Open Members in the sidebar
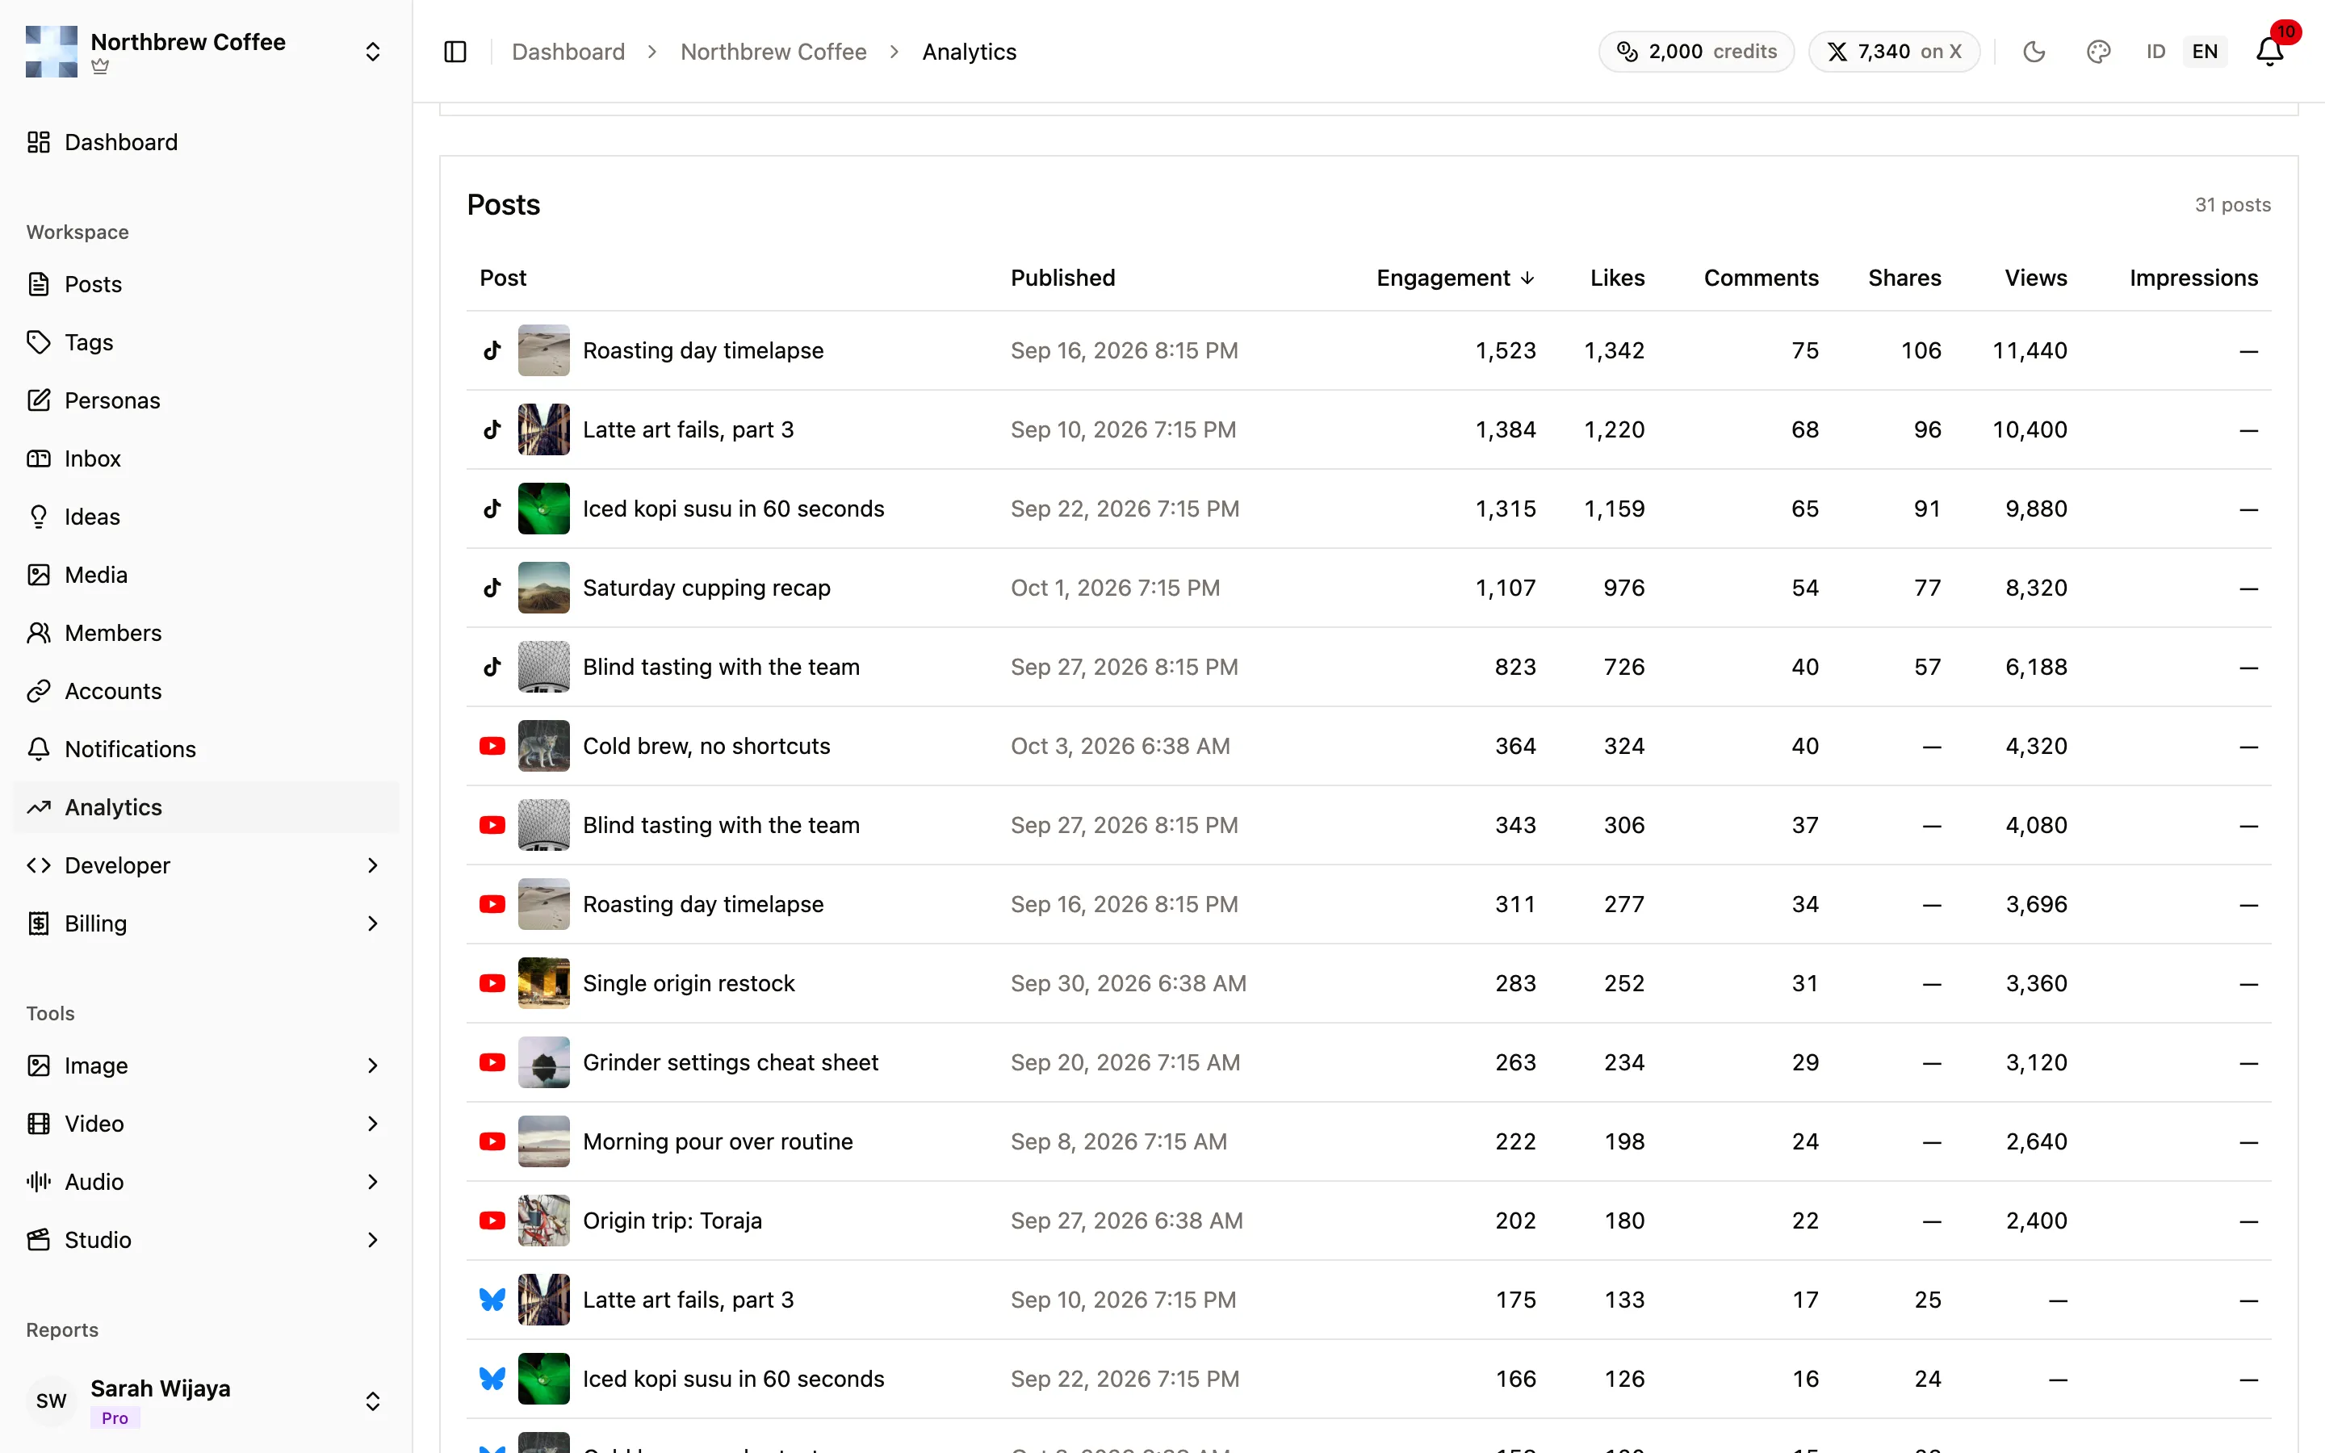Image resolution: width=2325 pixels, height=1453 pixels. (x=204, y=632)
